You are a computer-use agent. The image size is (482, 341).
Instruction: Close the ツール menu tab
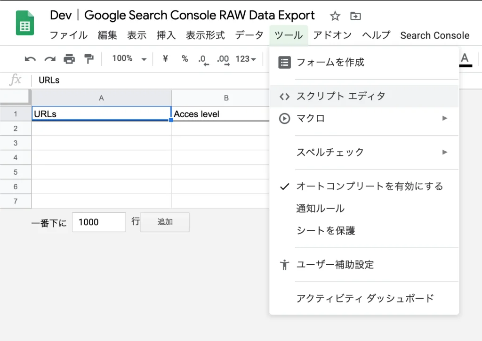pyautogui.click(x=289, y=35)
